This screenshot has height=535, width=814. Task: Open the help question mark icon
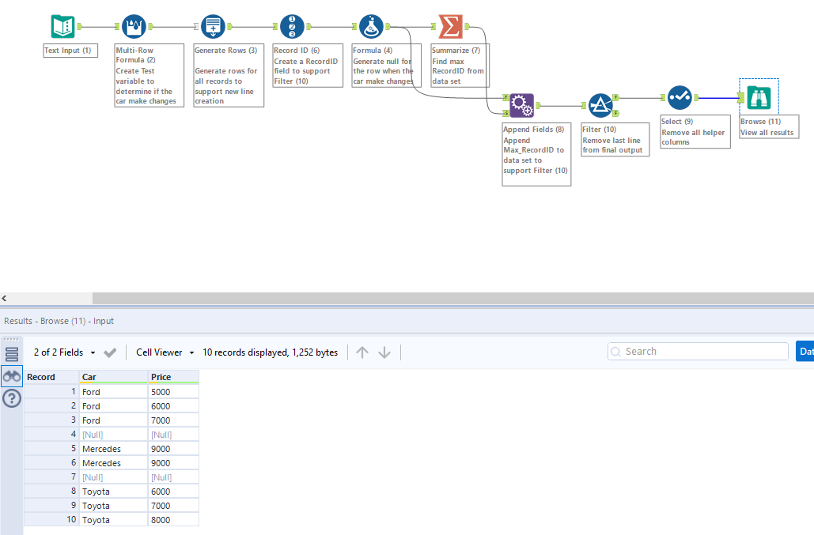11,398
